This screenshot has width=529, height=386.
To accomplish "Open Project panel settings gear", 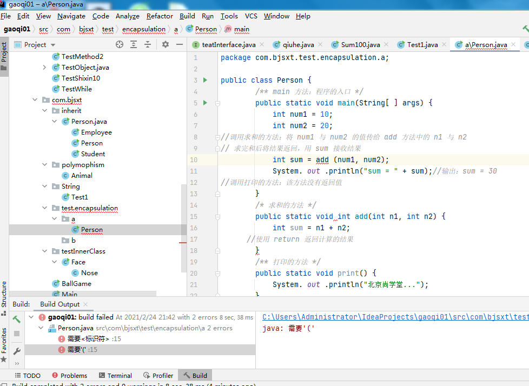I will click(x=166, y=44).
